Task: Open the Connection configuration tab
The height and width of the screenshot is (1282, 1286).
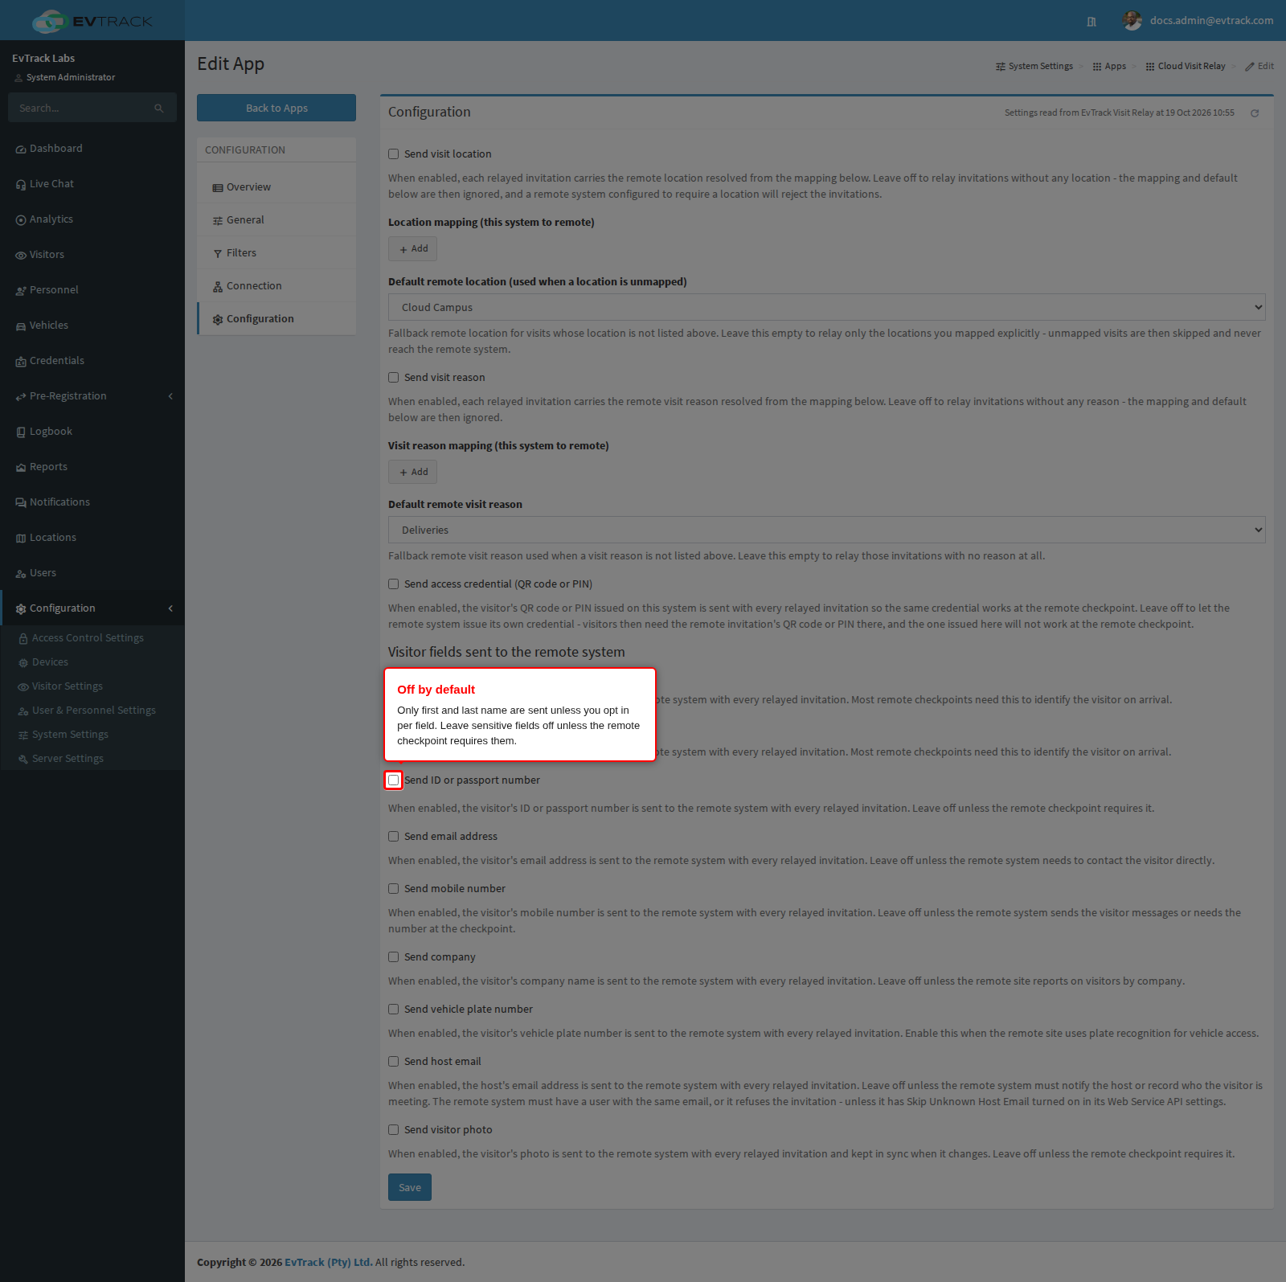Action: pos(276,286)
